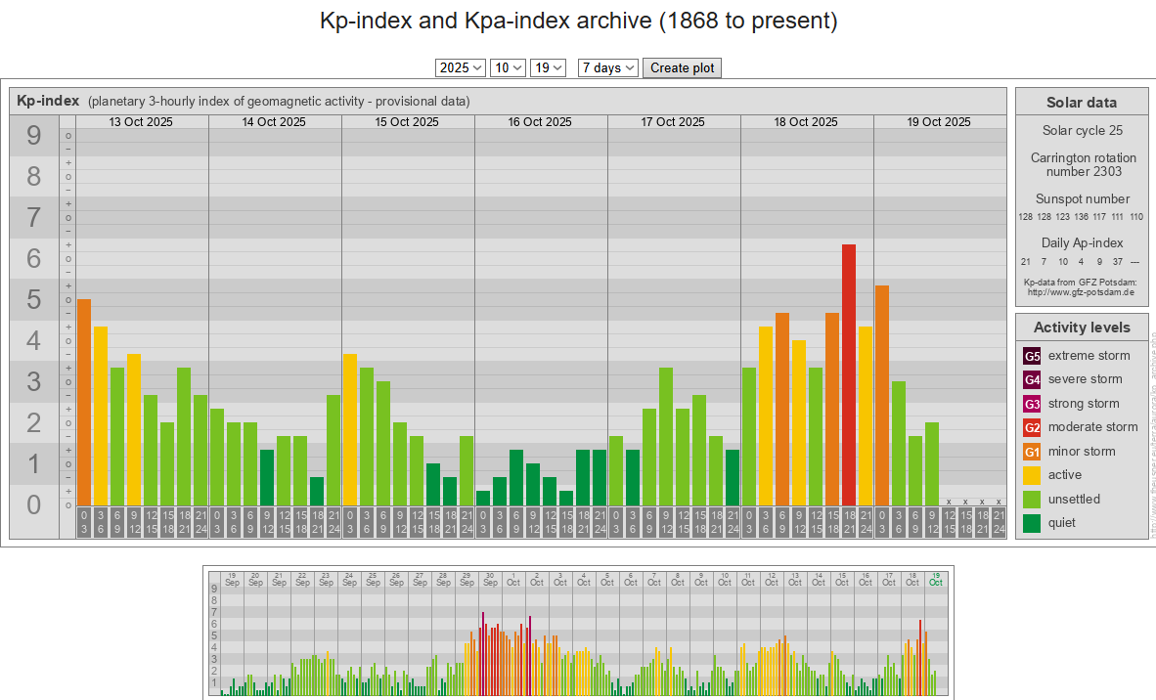Image resolution: width=1156 pixels, height=700 pixels.
Task: Click the G3 strong storm legend icon
Action: click(x=1032, y=404)
